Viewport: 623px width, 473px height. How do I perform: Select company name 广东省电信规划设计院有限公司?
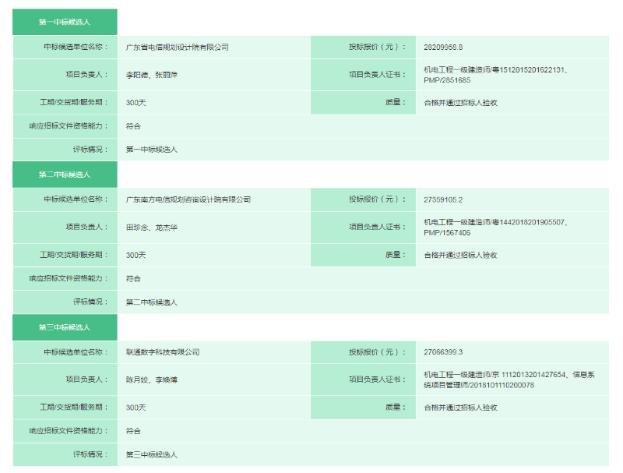pos(178,48)
